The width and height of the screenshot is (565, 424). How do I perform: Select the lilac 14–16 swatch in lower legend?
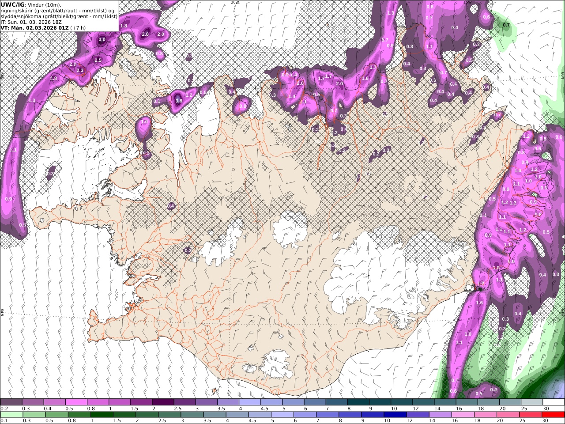[x=440, y=415]
